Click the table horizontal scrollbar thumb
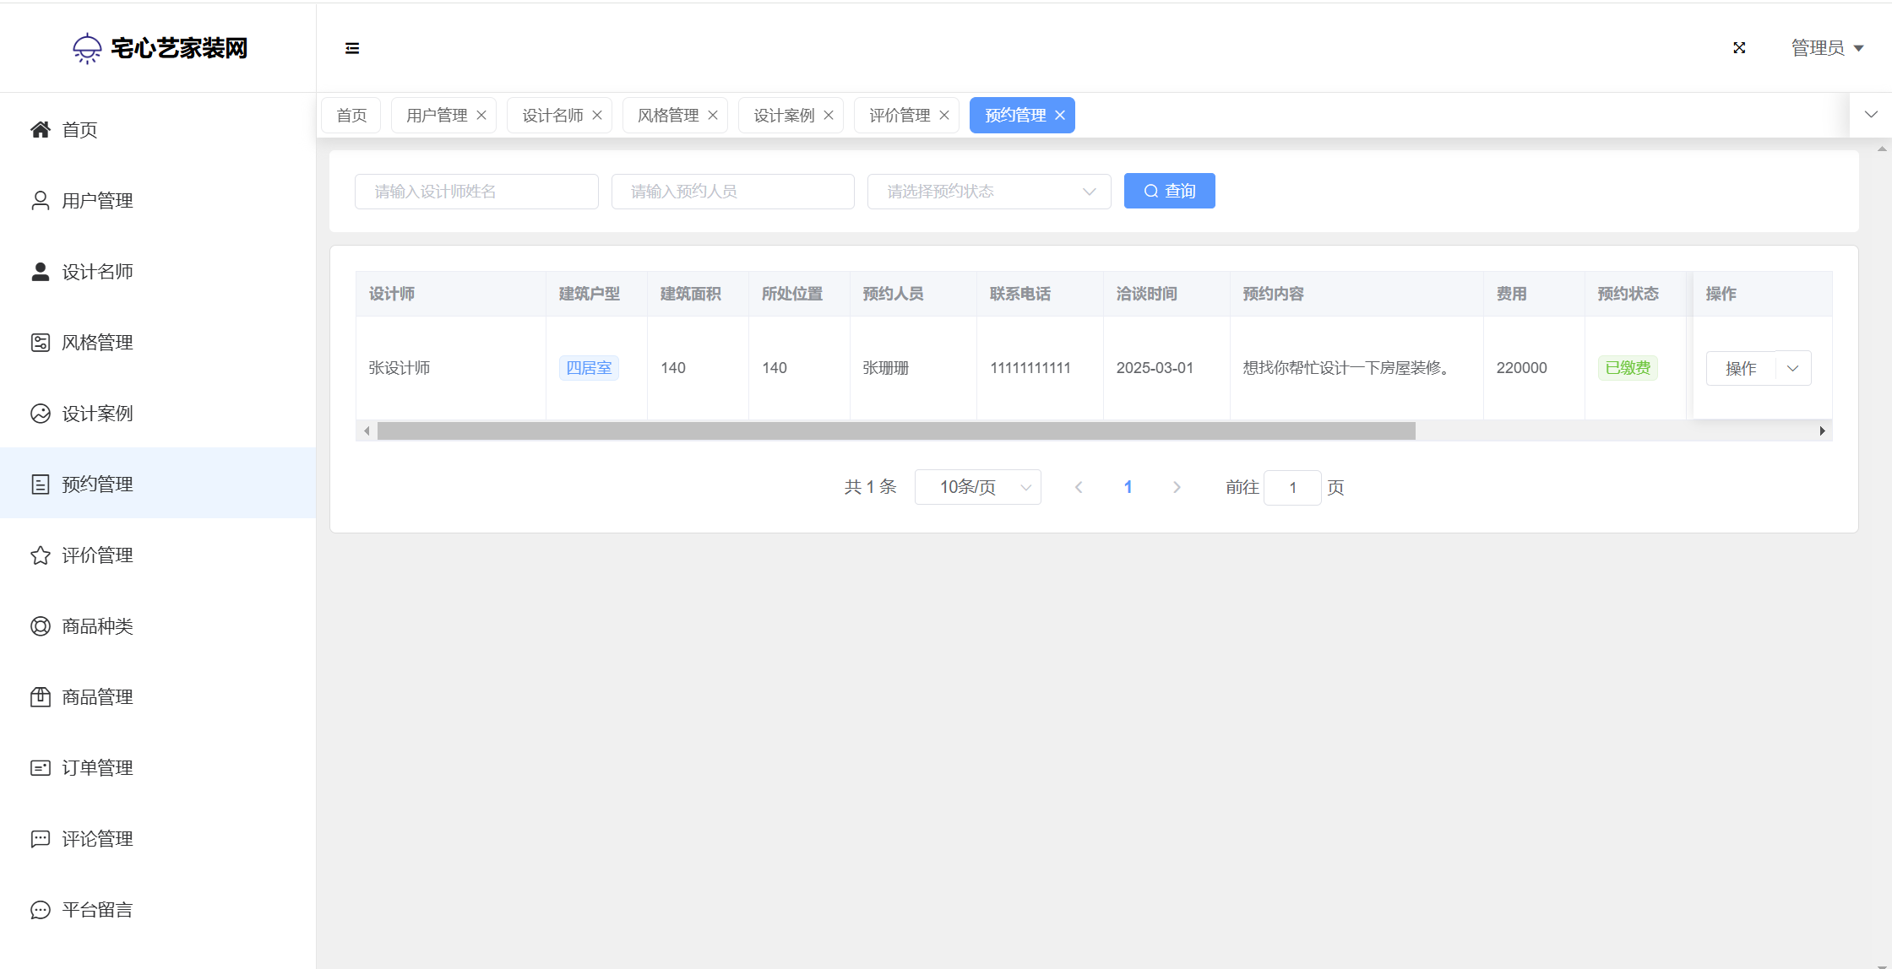1892x969 pixels. click(895, 431)
